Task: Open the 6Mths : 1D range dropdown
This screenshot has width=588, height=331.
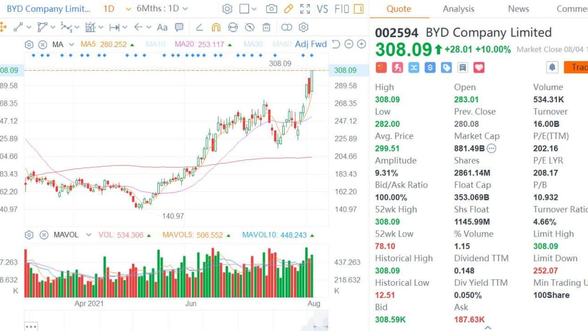Action: 162,9
